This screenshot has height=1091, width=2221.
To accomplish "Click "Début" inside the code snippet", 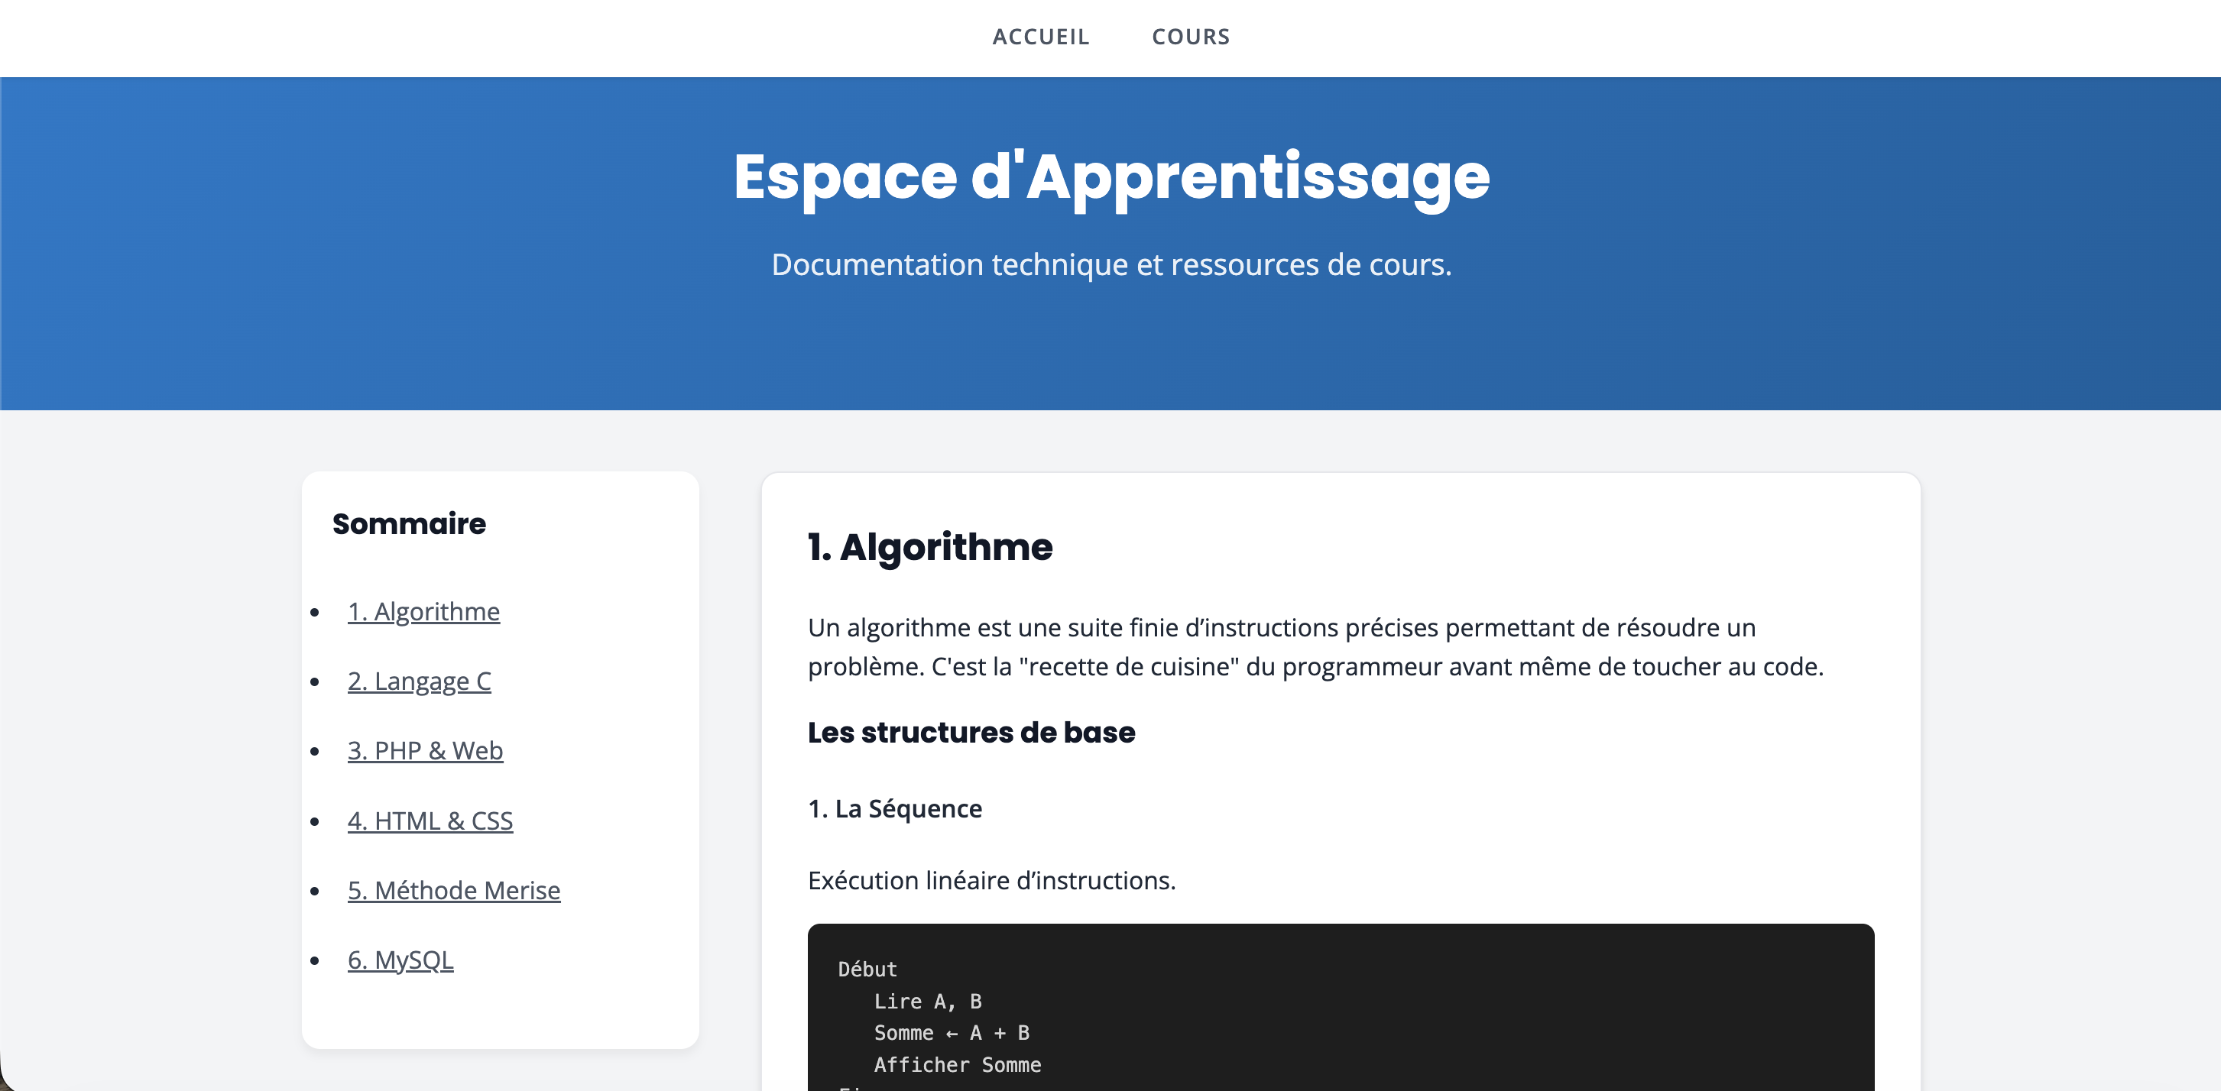I will (x=867, y=969).
